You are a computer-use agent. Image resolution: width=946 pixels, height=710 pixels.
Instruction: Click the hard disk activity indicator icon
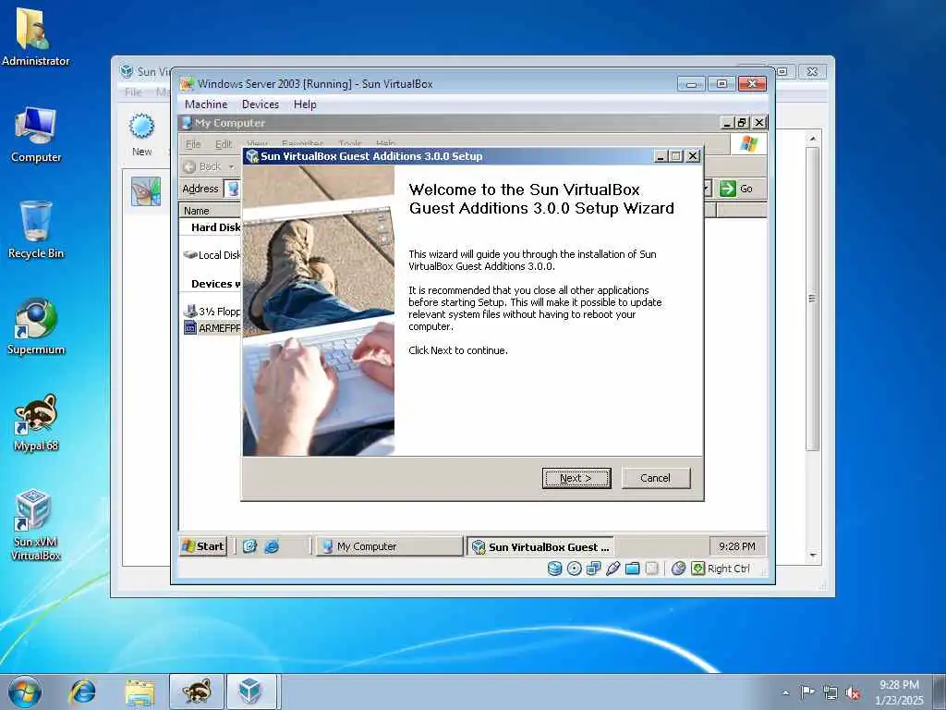(554, 569)
